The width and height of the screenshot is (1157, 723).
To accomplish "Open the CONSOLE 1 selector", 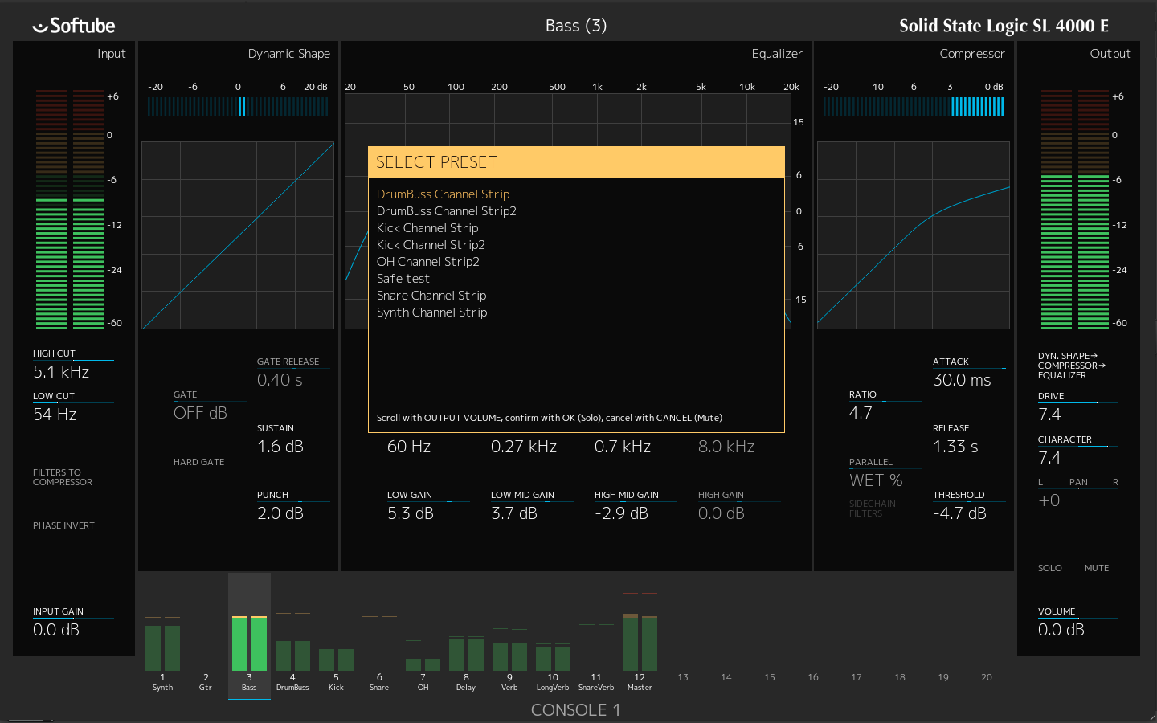I will click(x=575, y=709).
